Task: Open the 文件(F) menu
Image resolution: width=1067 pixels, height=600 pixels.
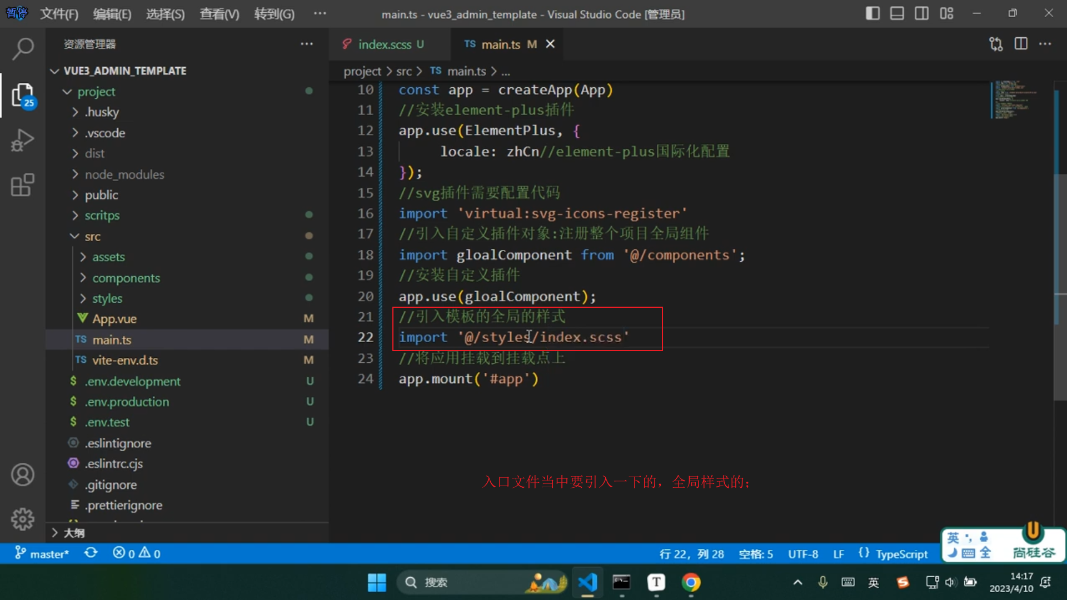Action: tap(59, 14)
